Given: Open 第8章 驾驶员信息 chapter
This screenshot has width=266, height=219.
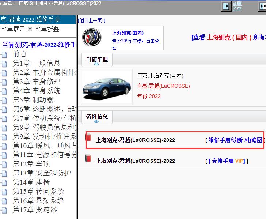Looking at the screenshot, I should tap(45, 127).
